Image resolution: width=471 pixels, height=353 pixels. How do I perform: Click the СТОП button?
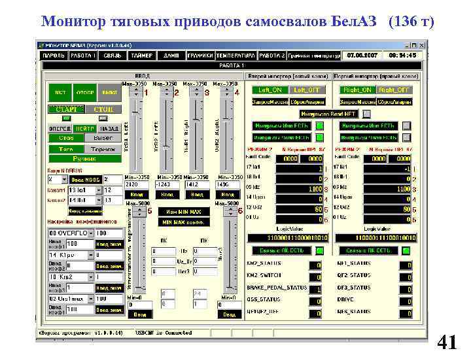(x=103, y=109)
